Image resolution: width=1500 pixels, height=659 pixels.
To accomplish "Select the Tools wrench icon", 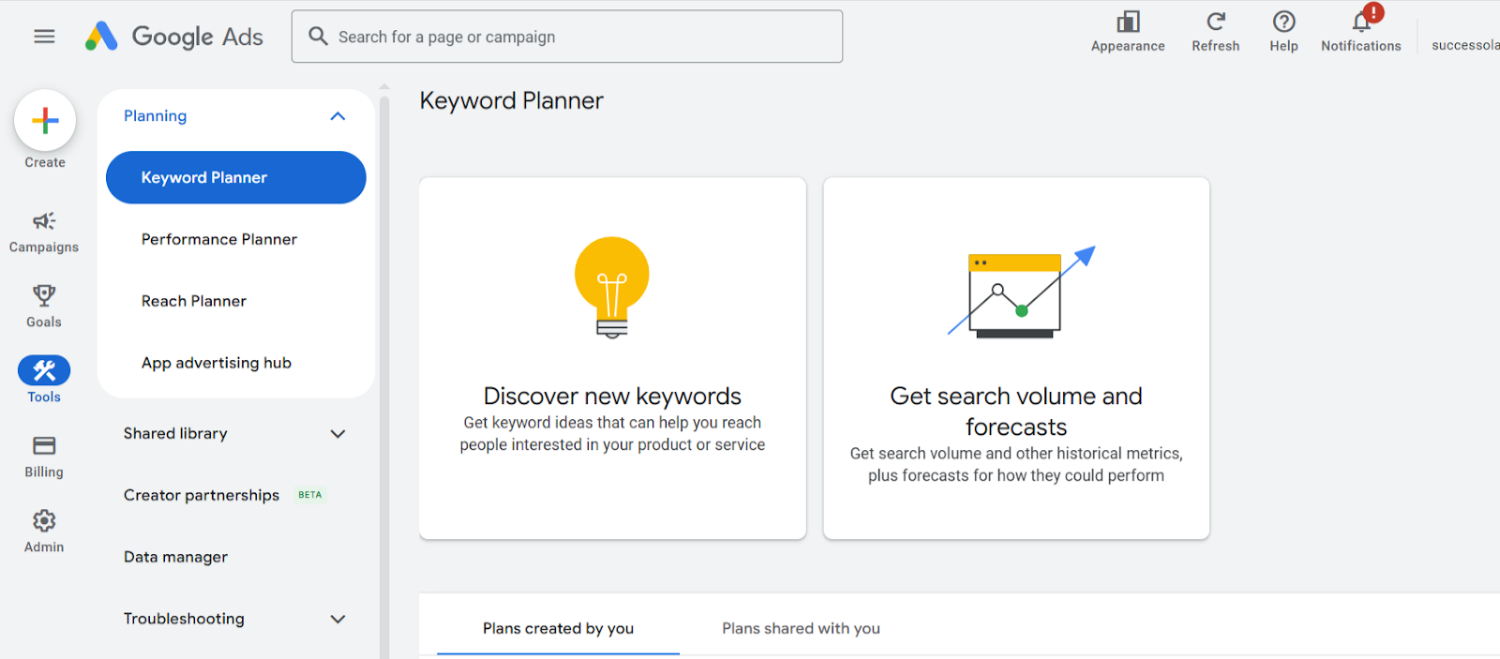I will 44,371.
